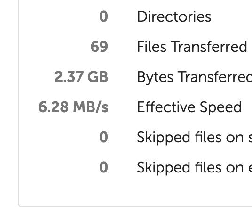Click the first Skipped files label
The width and height of the screenshot is (252, 213).
(x=195, y=138)
